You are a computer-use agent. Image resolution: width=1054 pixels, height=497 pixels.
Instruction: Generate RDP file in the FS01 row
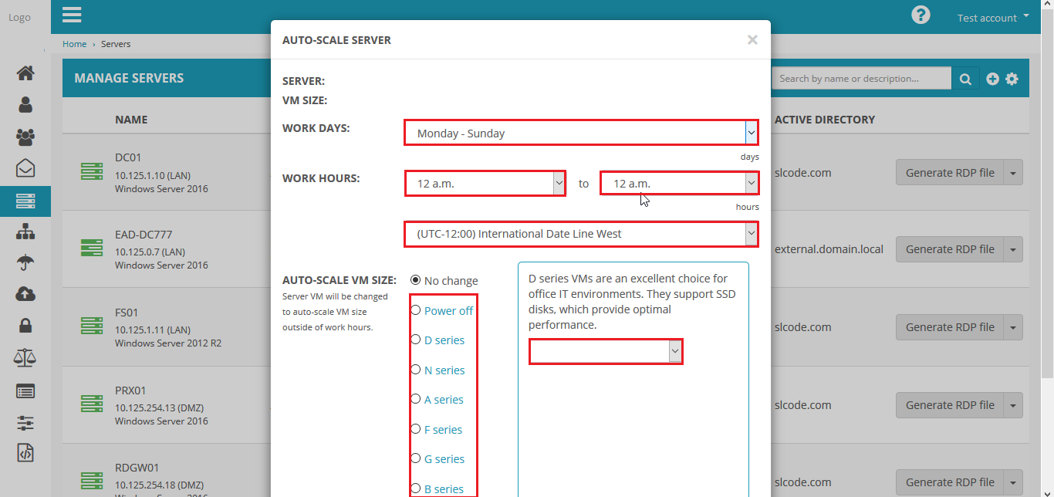950,327
